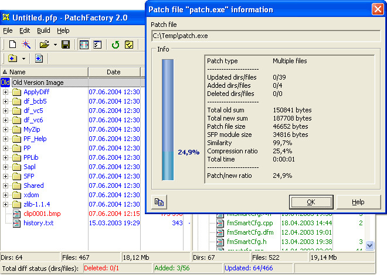The height and width of the screenshot is (275, 387).
Task: Expand the df_bcb5 folder
Action: click(5, 101)
